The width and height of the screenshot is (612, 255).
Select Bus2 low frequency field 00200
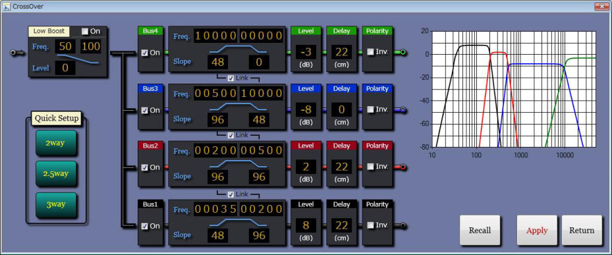tap(216, 150)
